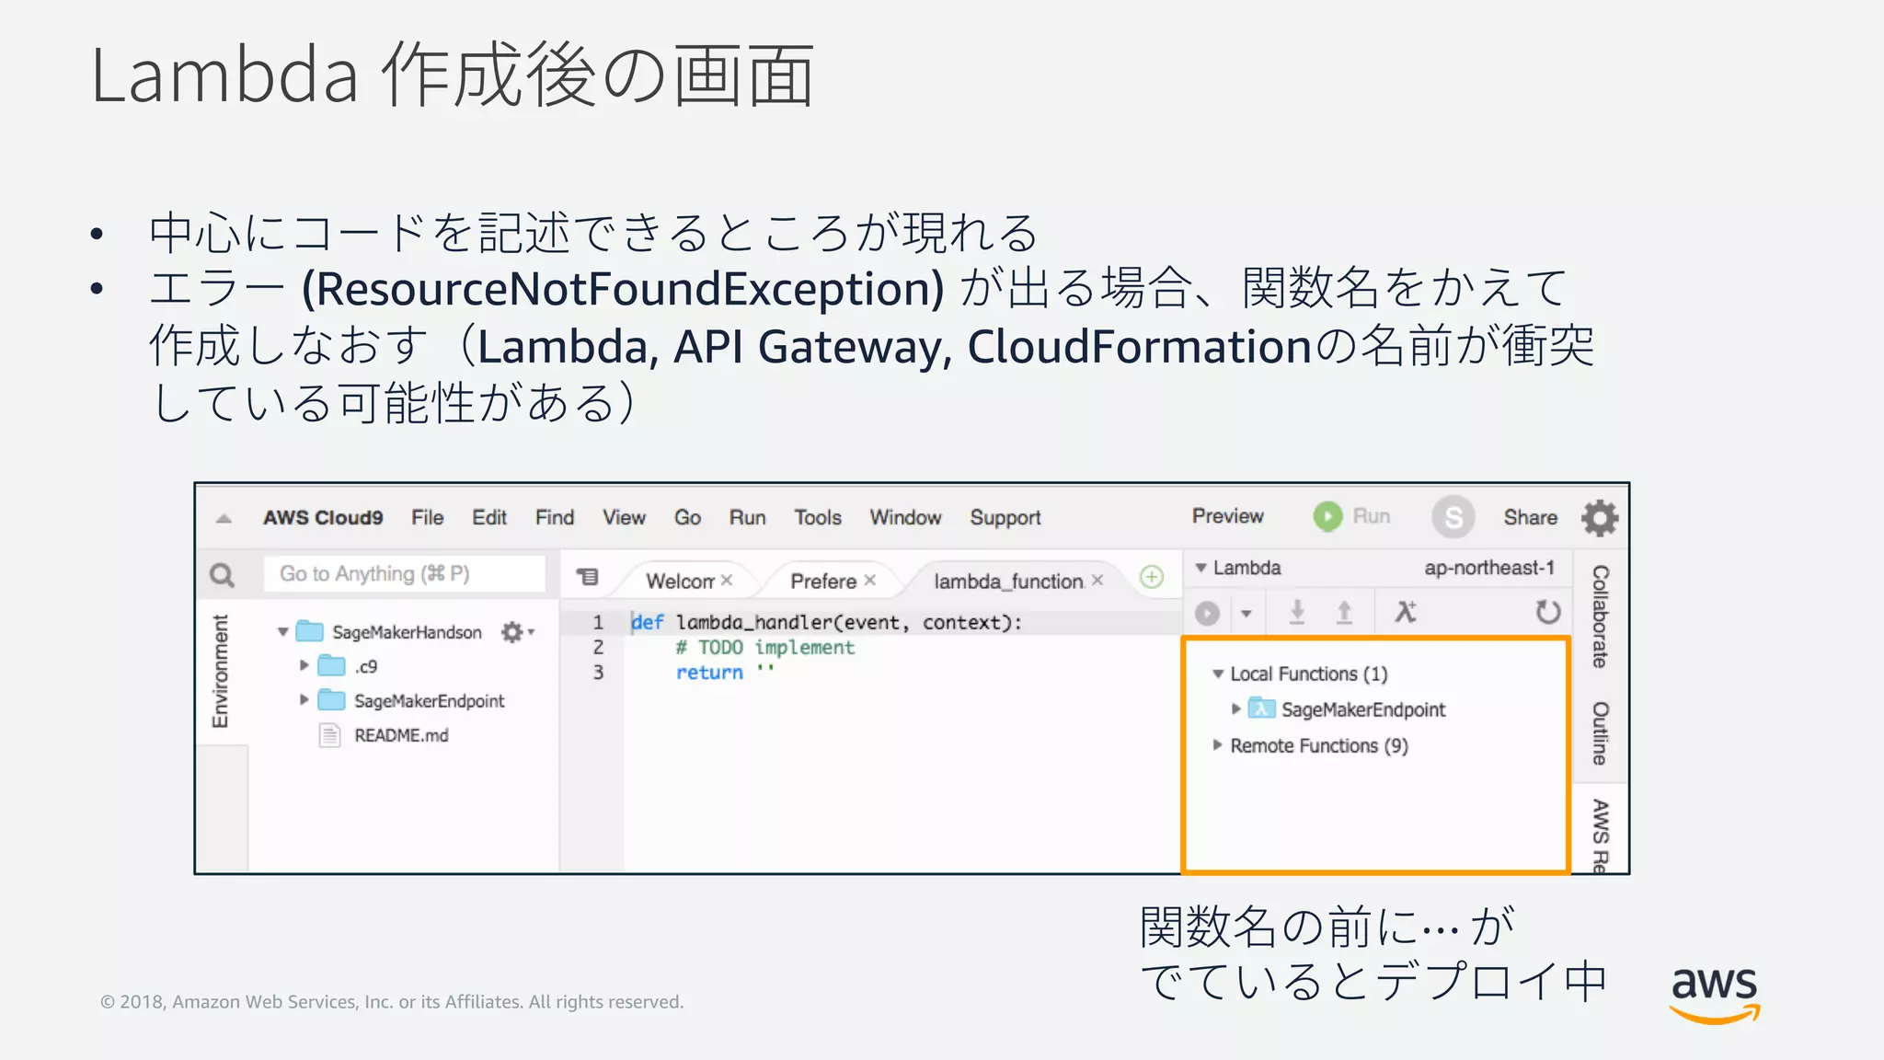Expand Remote Functions (9) list
This screenshot has height=1060, width=1884.
(x=1217, y=745)
